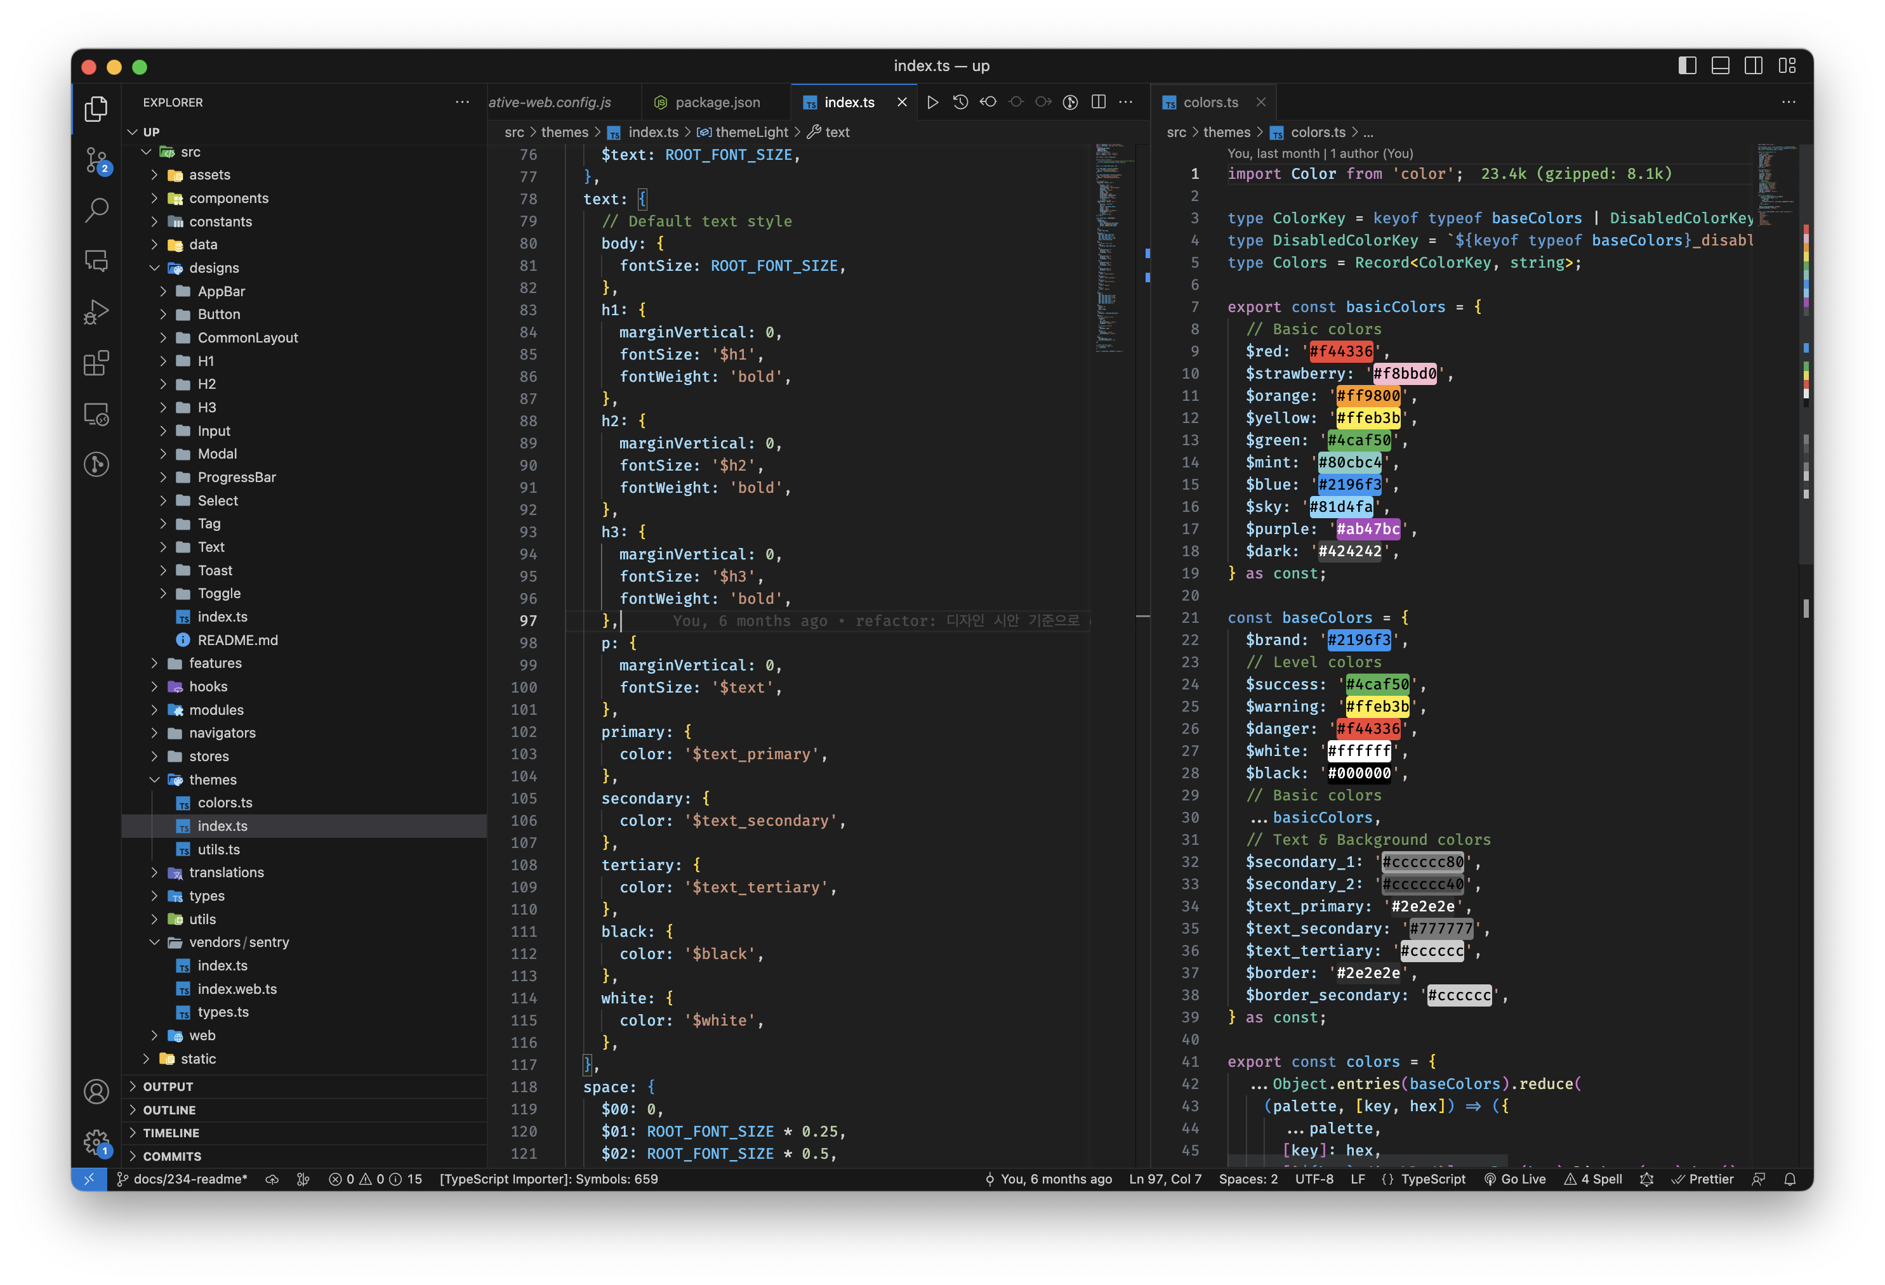Open the Source Control view
The image size is (1885, 1285).
(96, 160)
